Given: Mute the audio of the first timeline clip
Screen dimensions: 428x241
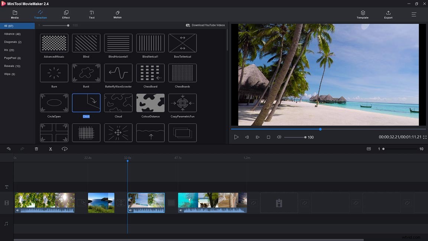Looking at the screenshot, I should click(x=17, y=210).
